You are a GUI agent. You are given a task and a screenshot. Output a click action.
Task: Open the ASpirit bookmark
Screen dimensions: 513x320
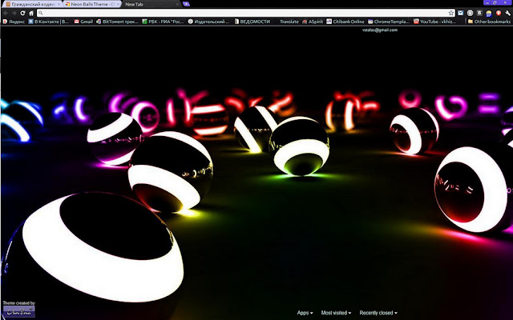(x=313, y=22)
